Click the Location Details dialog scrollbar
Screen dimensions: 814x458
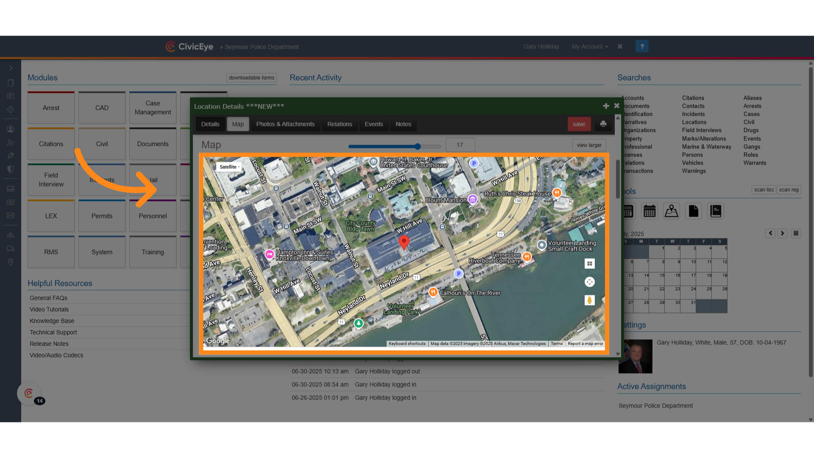[618, 179]
